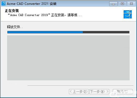Click the 下一步(N) next button
137x98 pixels.
[99, 91]
